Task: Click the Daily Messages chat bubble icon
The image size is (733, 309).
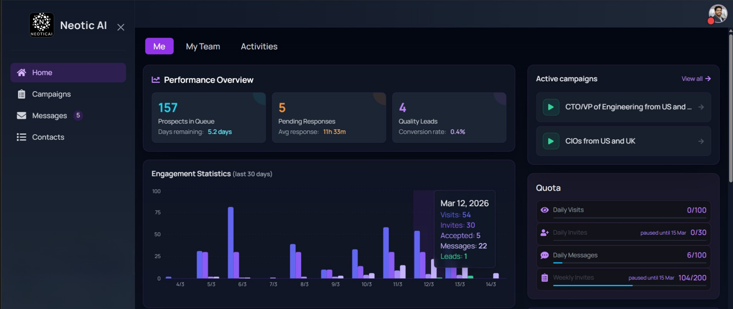Action: pos(545,255)
